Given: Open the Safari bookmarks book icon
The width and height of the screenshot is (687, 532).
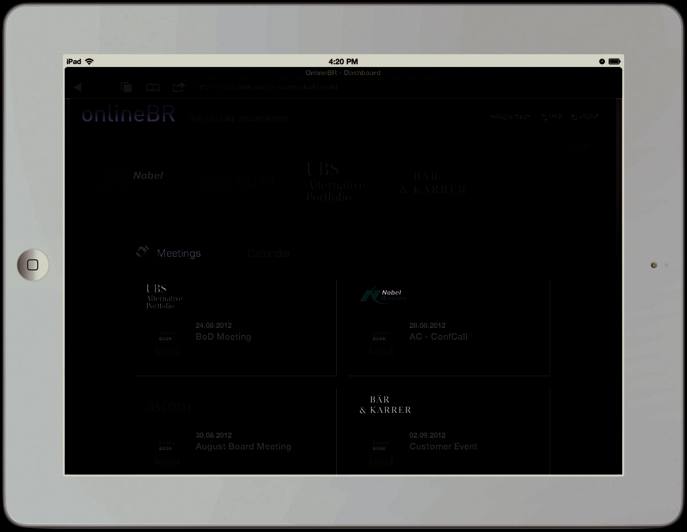Looking at the screenshot, I should click(153, 87).
